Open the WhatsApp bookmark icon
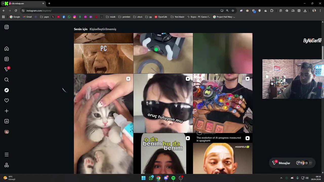This screenshot has width=324, height=182. tap(69, 17)
